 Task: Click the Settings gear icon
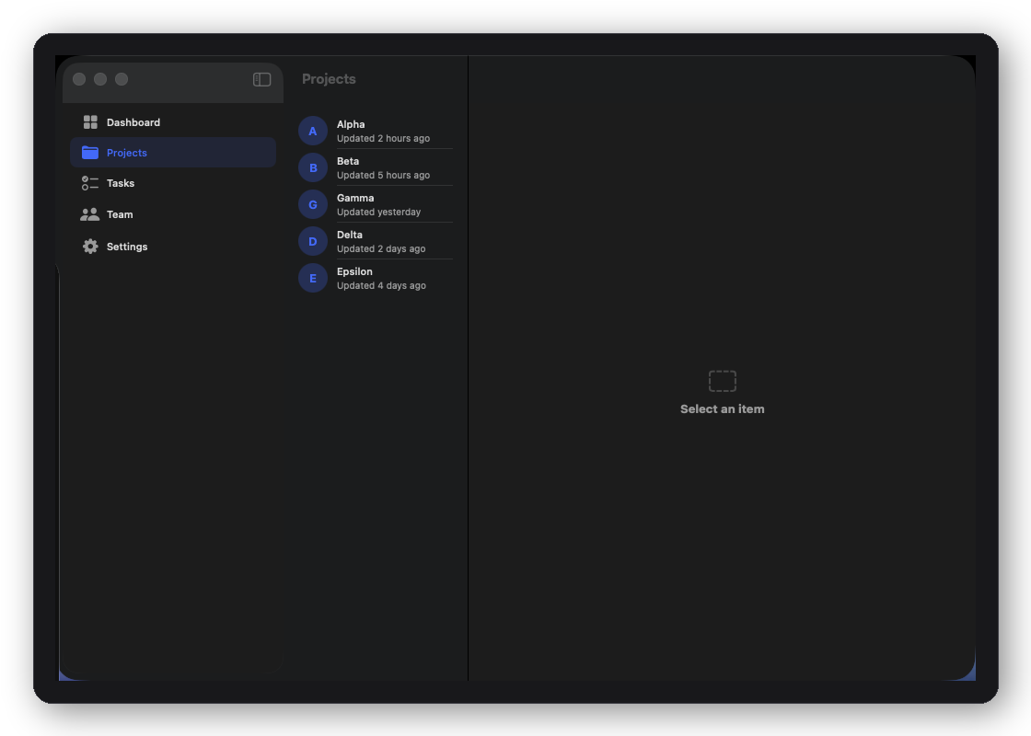tap(90, 247)
